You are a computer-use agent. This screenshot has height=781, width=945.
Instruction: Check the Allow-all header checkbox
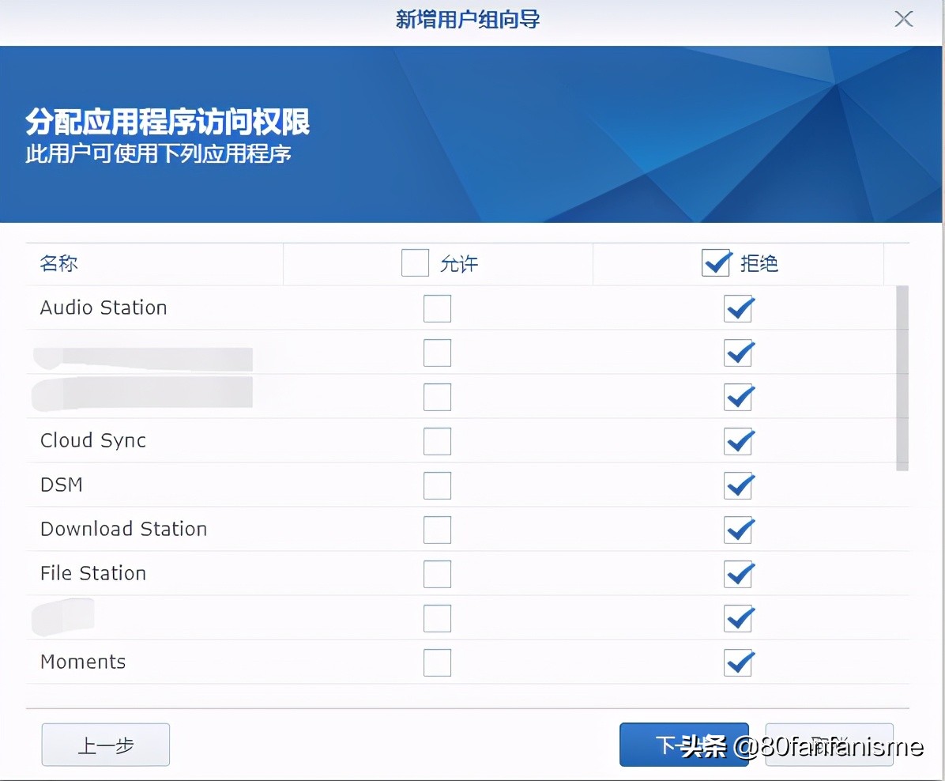(415, 263)
